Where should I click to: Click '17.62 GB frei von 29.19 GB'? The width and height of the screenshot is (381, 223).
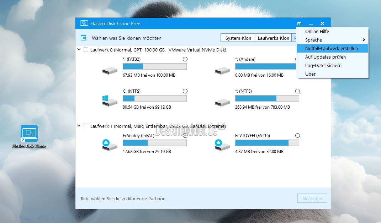coord(147,151)
